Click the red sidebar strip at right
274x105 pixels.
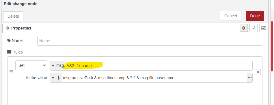pyautogui.click(x=272, y=46)
